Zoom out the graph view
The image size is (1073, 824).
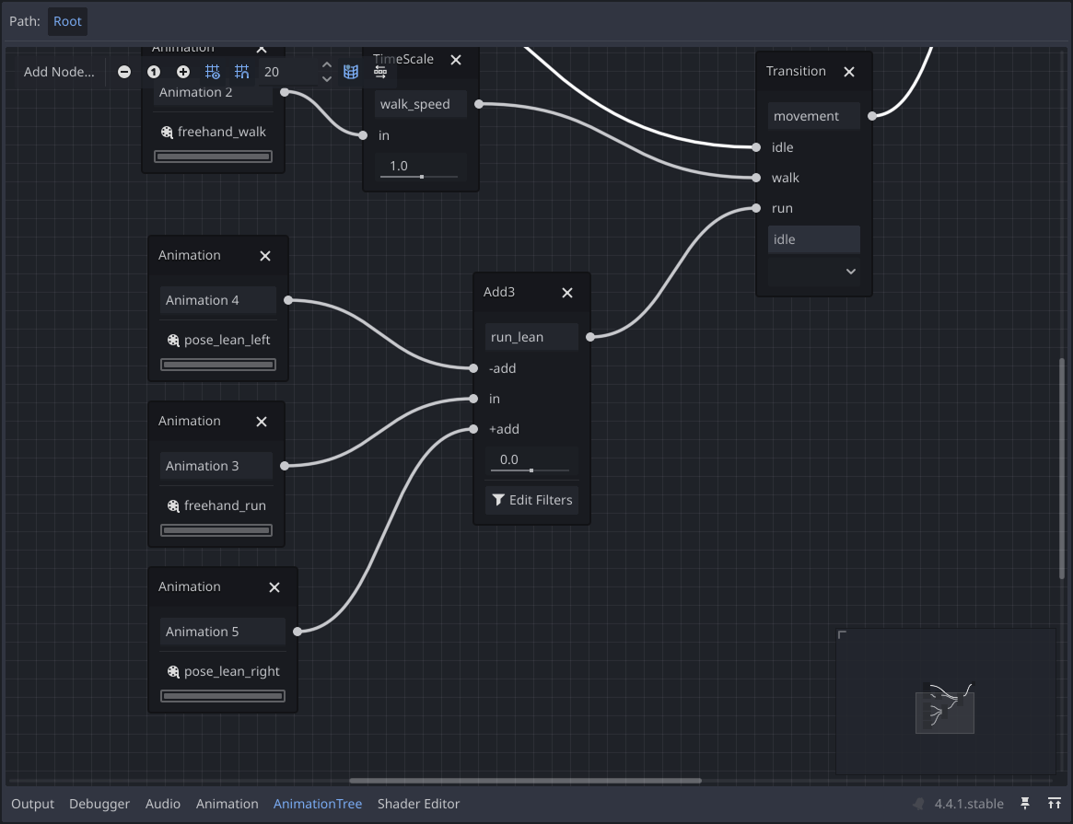click(123, 72)
